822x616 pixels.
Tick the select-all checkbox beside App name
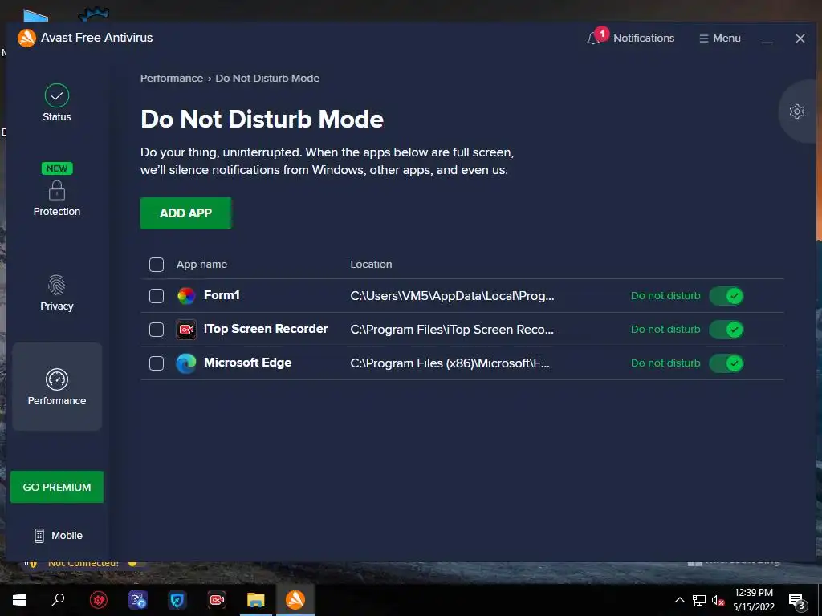157,265
